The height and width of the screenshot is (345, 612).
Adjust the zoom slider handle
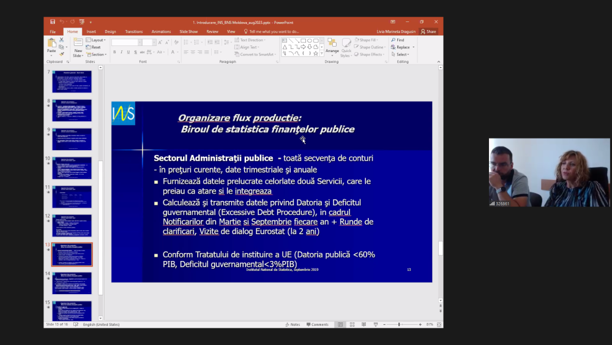point(399,324)
